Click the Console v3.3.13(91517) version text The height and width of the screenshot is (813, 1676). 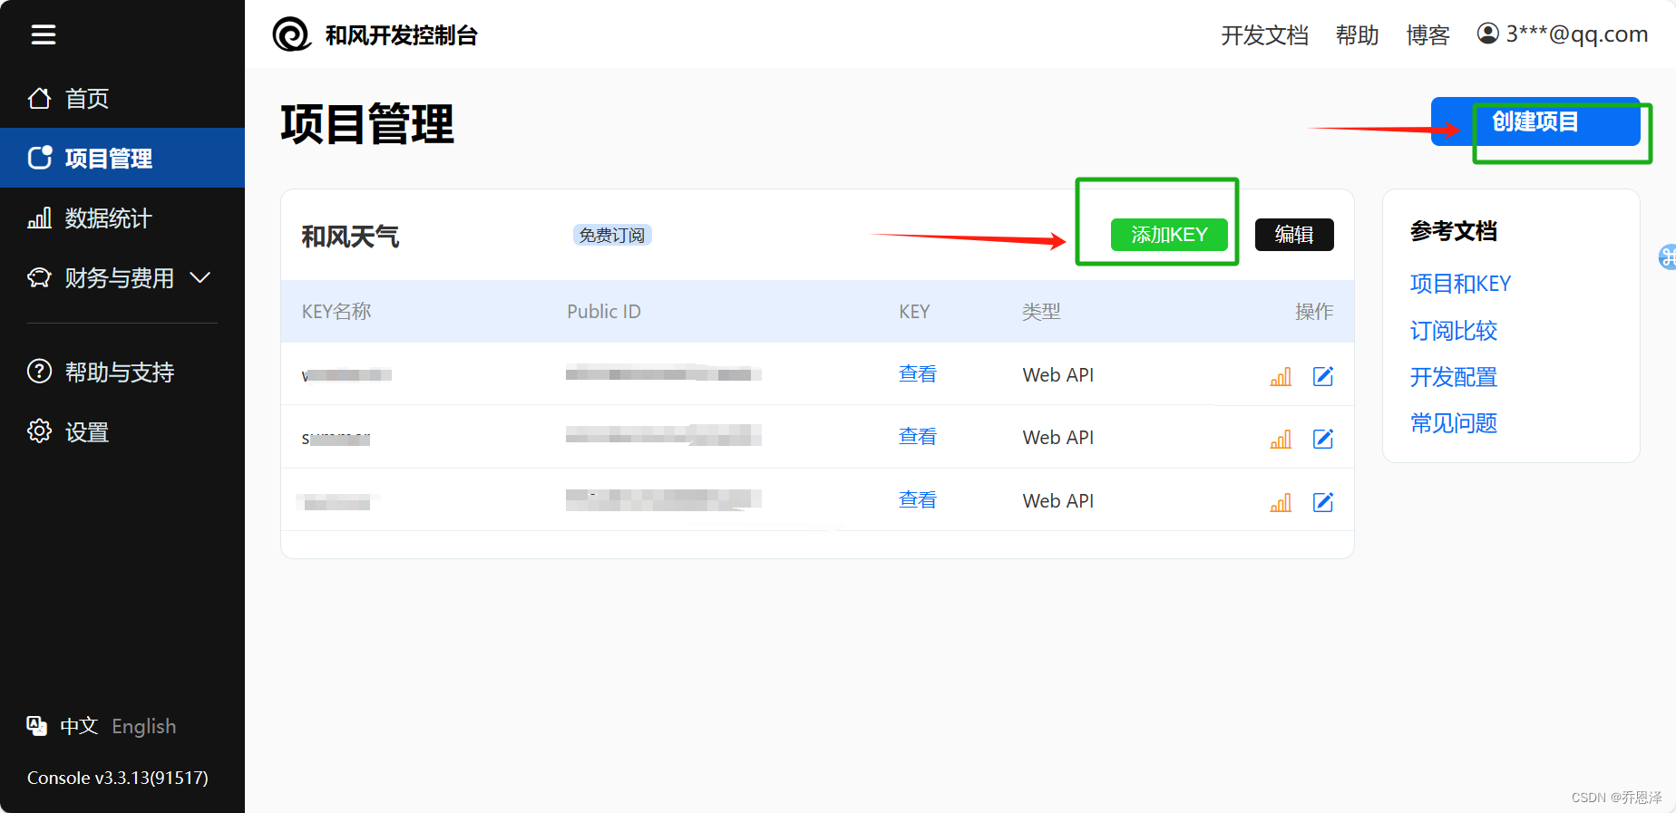pos(118,778)
